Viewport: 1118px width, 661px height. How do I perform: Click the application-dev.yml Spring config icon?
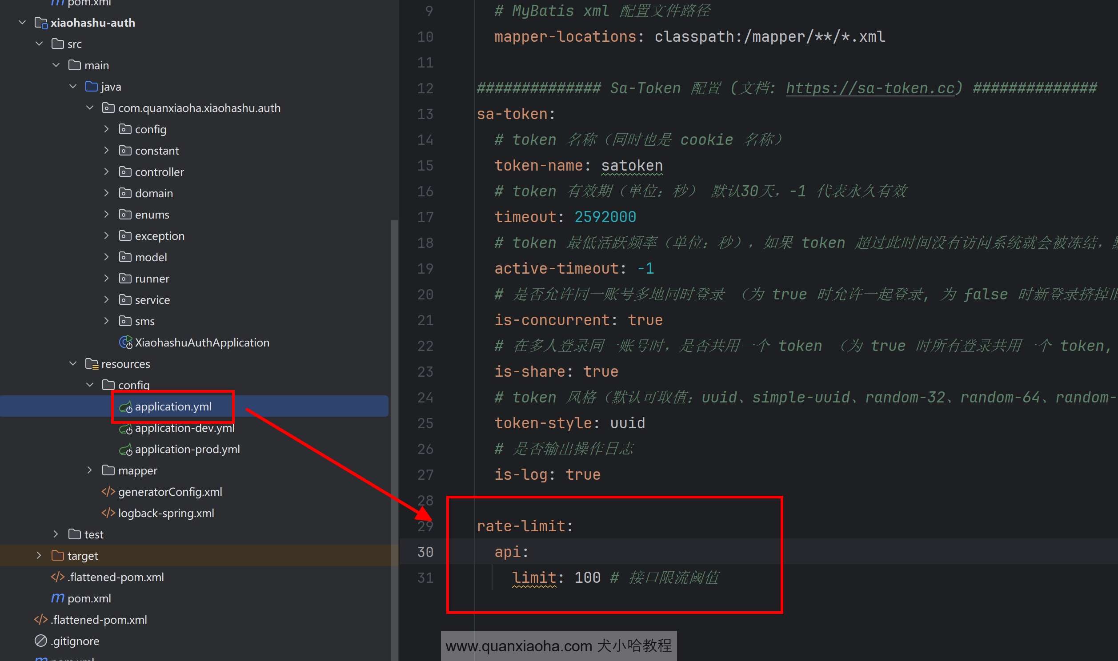click(126, 429)
